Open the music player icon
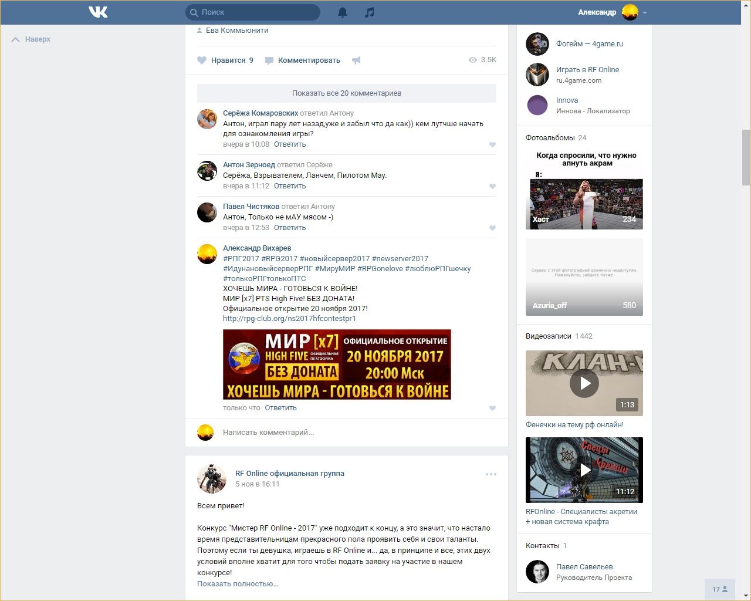Image resolution: width=751 pixels, height=601 pixels. click(369, 12)
